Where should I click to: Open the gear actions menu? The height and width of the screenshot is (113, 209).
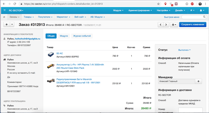(174, 25)
